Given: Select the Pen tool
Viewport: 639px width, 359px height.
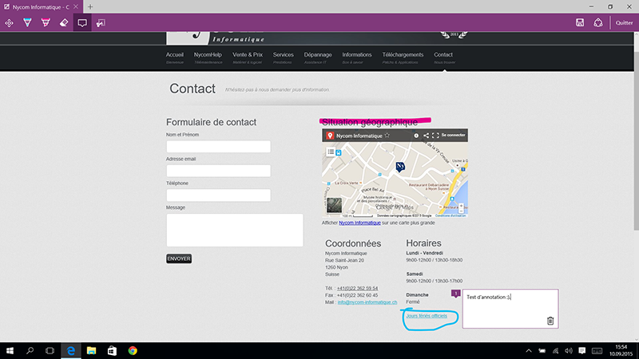Looking at the screenshot, I should tap(27, 23).
